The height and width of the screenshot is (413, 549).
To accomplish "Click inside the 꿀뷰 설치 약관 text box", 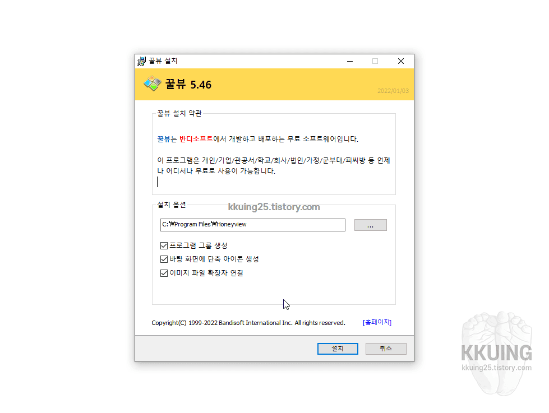I will point(274,156).
